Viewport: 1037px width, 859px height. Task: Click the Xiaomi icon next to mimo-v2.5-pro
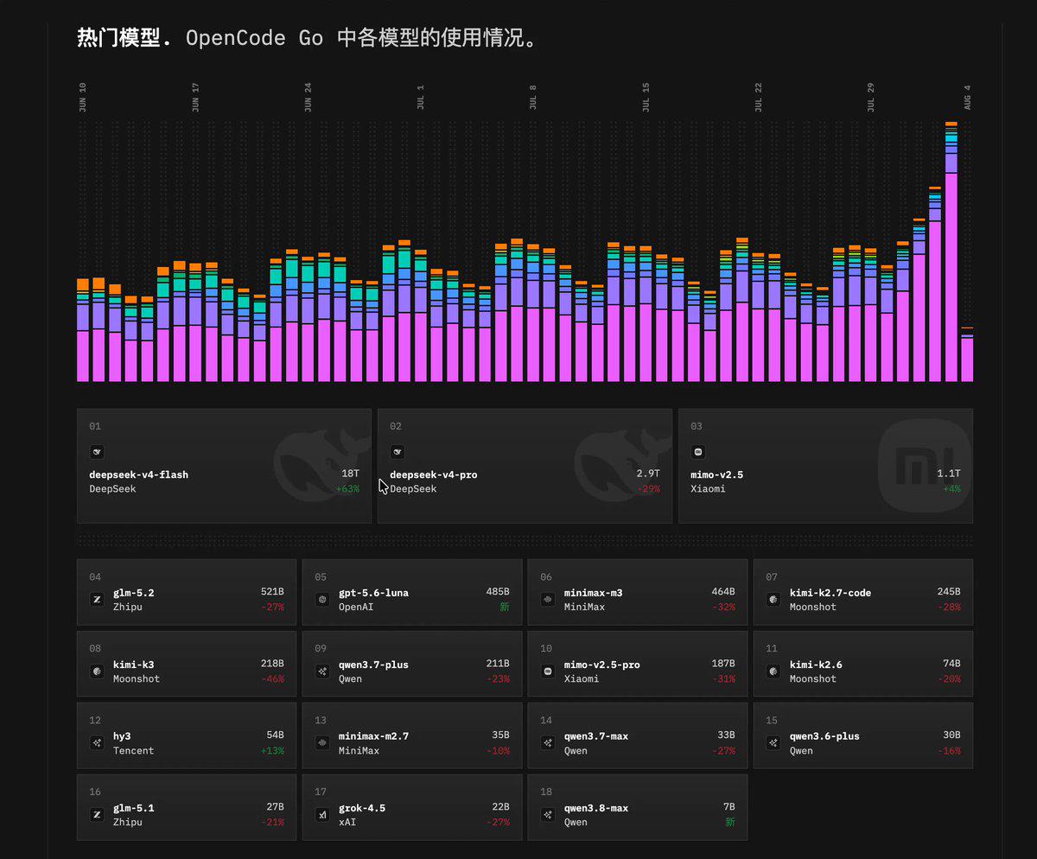point(548,671)
